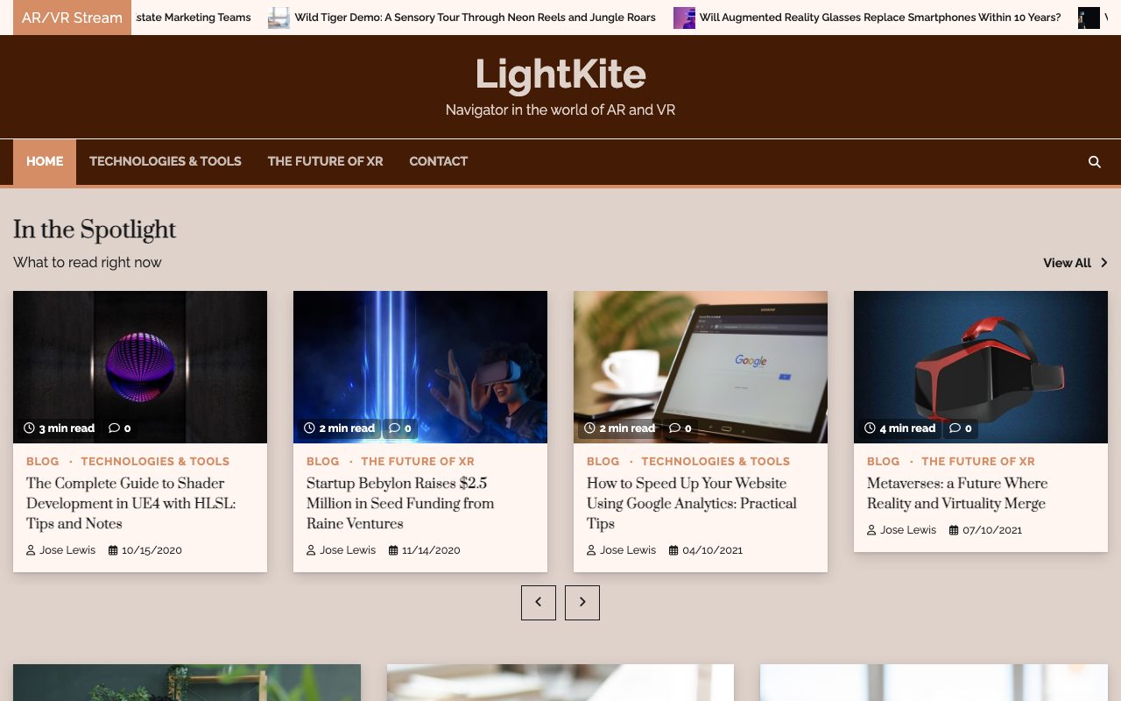Click clock icon on Startup Bebylon image
Screen dimensions: 1121x701
309,428
